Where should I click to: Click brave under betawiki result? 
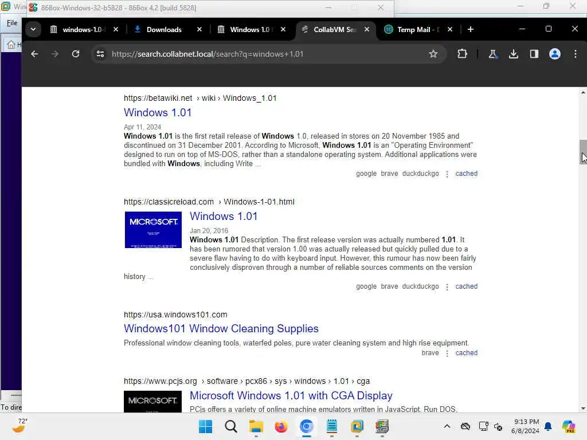click(389, 174)
